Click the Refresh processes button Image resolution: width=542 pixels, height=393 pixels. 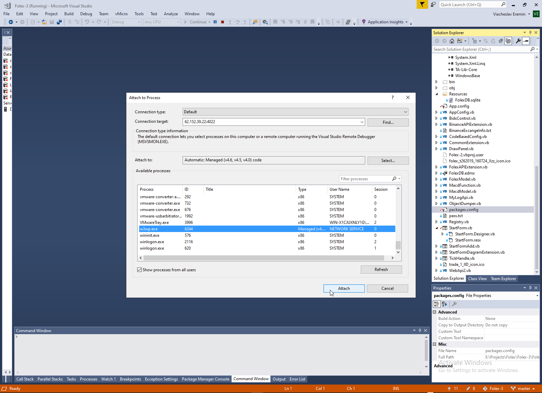(x=381, y=270)
